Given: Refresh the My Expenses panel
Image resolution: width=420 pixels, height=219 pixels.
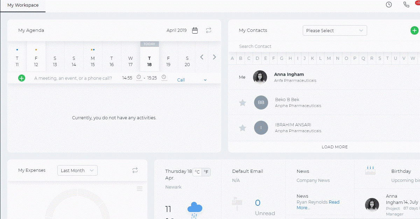Looking at the screenshot, I should pyautogui.click(x=135, y=170).
